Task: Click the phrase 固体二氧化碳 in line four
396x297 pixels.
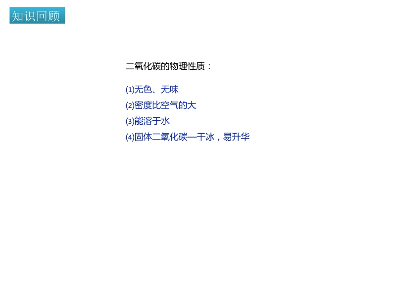Action: point(161,137)
